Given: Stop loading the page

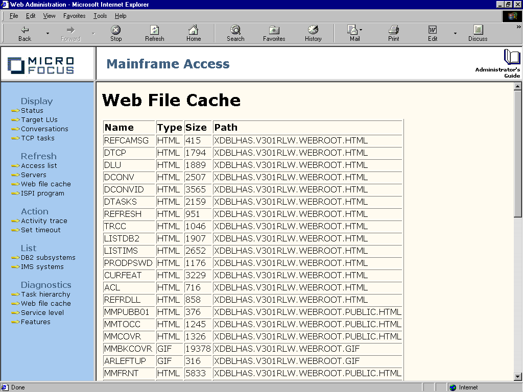Looking at the screenshot, I should [x=115, y=33].
